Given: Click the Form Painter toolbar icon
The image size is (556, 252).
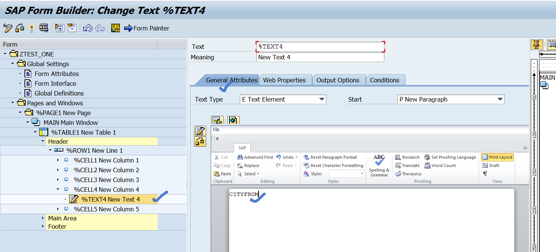Looking at the screenshot, I should (x=147, y=28).
